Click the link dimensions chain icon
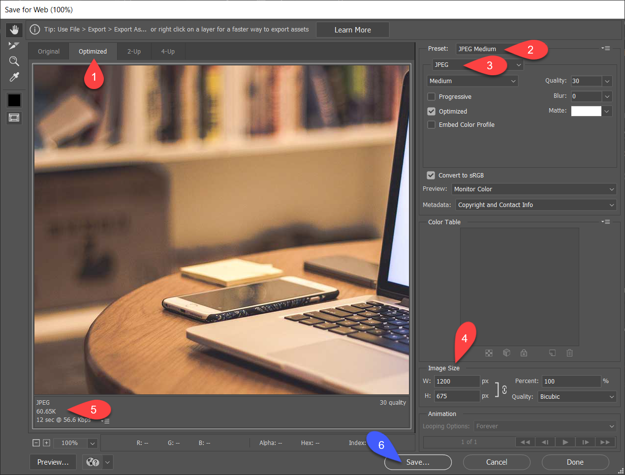Image resolution: width=625 pixels, height=475 pixels. 504,389
